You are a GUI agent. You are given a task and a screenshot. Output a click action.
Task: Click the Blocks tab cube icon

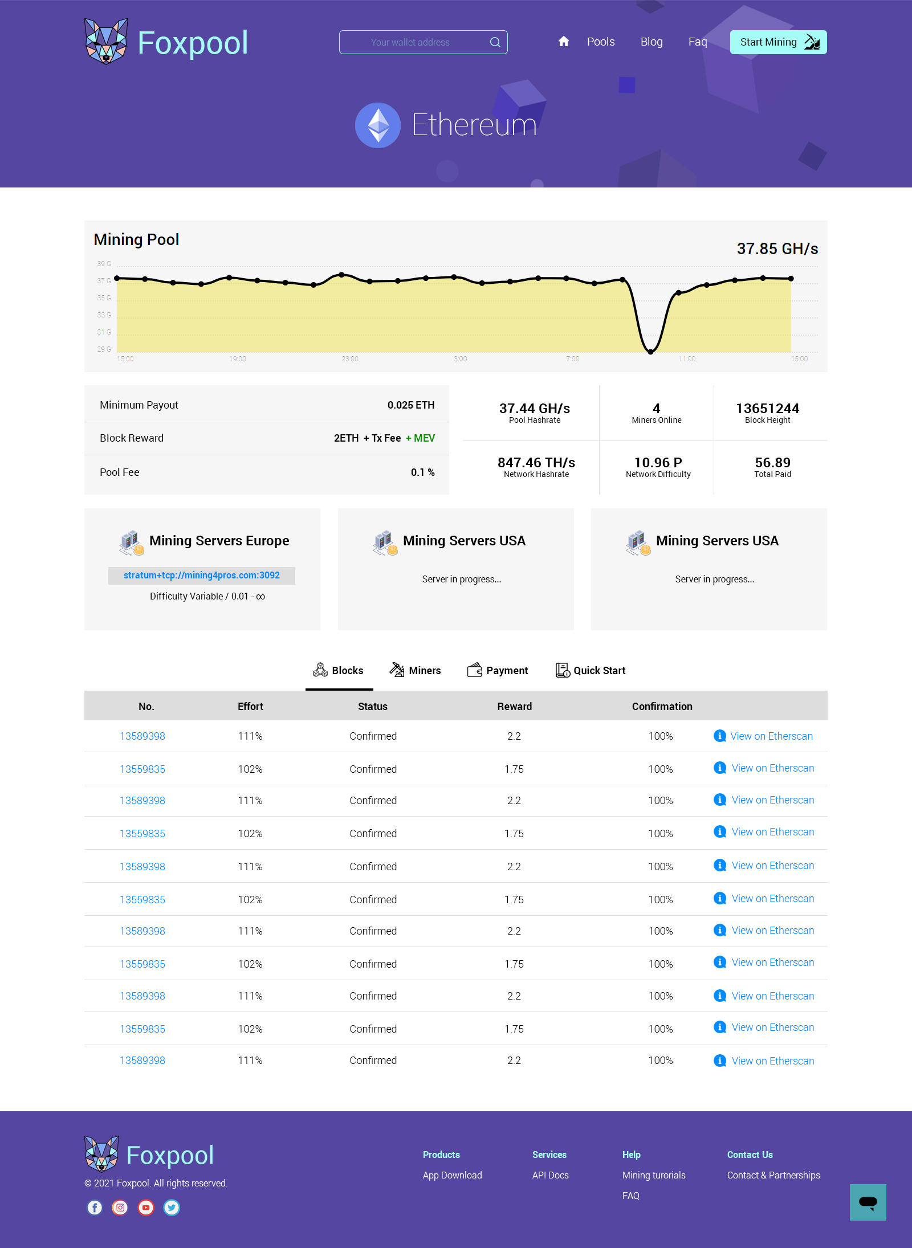click(x=320, y=670)
